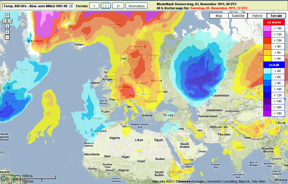The height and width of the screenshot is (184, 288).
Task: Click the cold > 18K legend swatch
Action: [x=267, y=113]
